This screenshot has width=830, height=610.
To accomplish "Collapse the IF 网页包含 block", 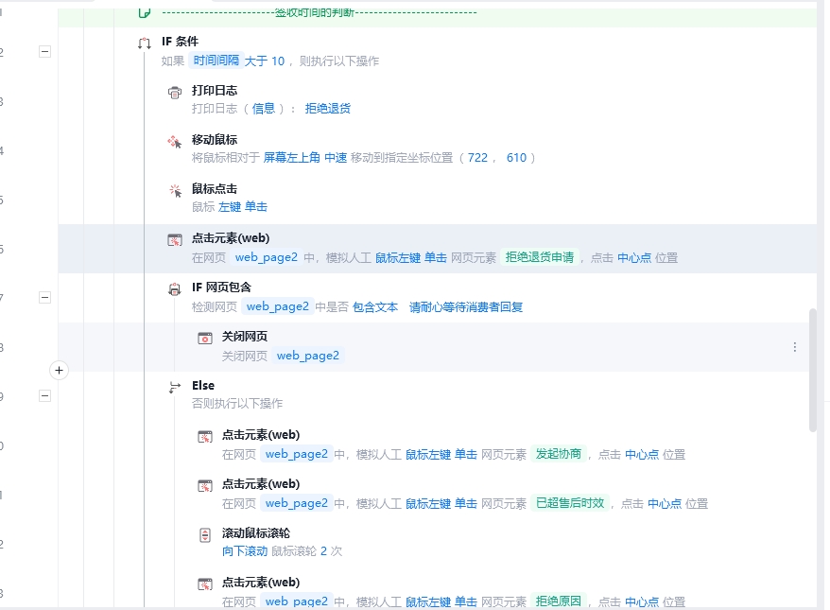I will click(45, 297).
